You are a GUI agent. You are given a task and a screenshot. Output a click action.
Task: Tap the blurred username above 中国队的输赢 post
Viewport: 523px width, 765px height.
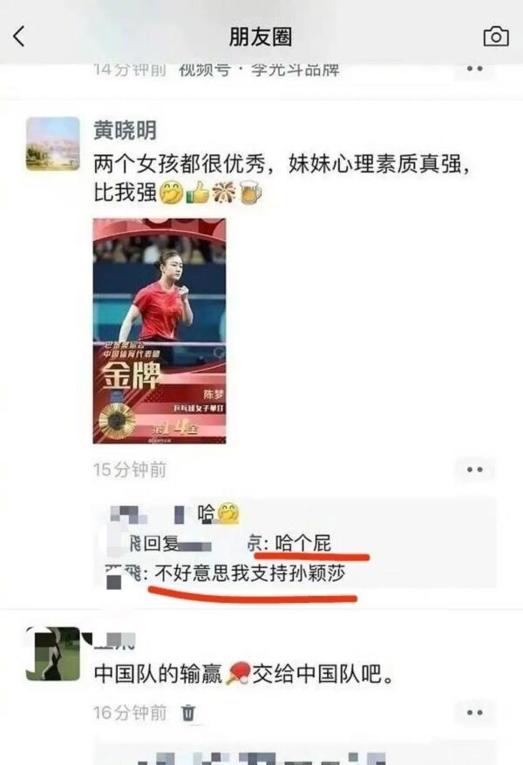pyautogui.click(x=115, y=640)
